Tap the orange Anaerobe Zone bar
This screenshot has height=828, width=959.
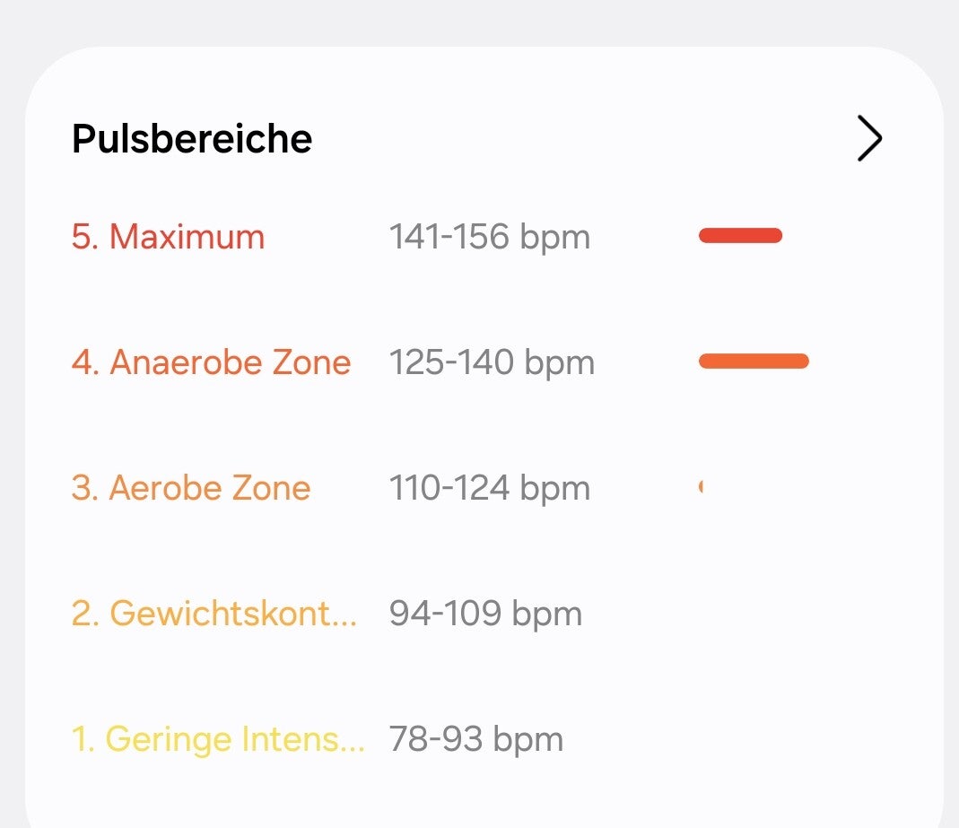click(x=754, y=362)
